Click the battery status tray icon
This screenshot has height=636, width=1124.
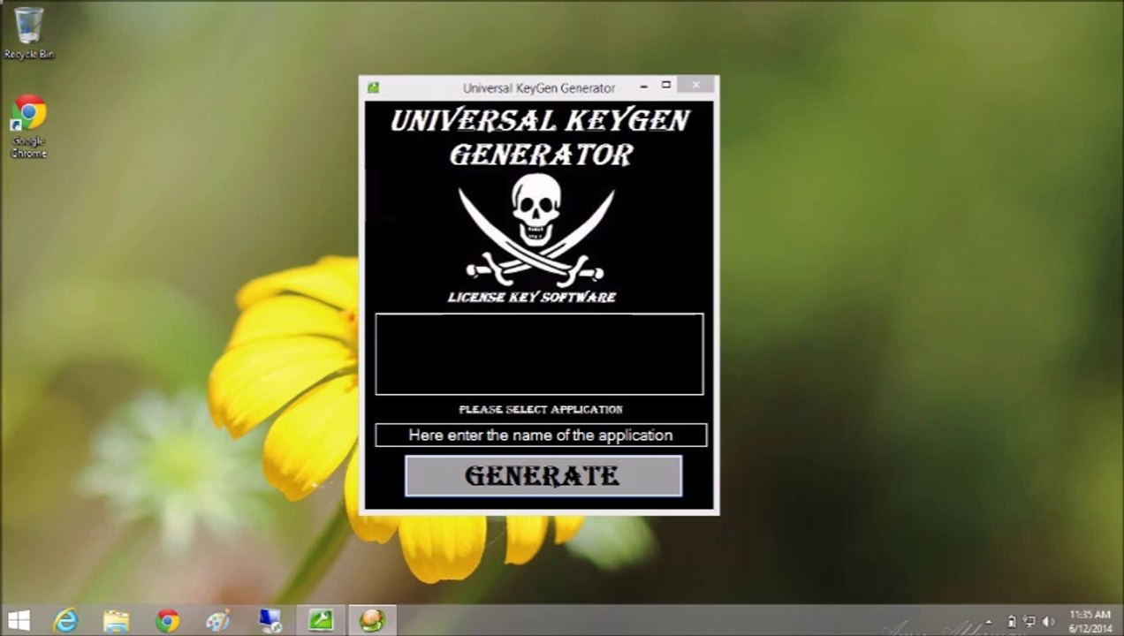coord(1011,622)
